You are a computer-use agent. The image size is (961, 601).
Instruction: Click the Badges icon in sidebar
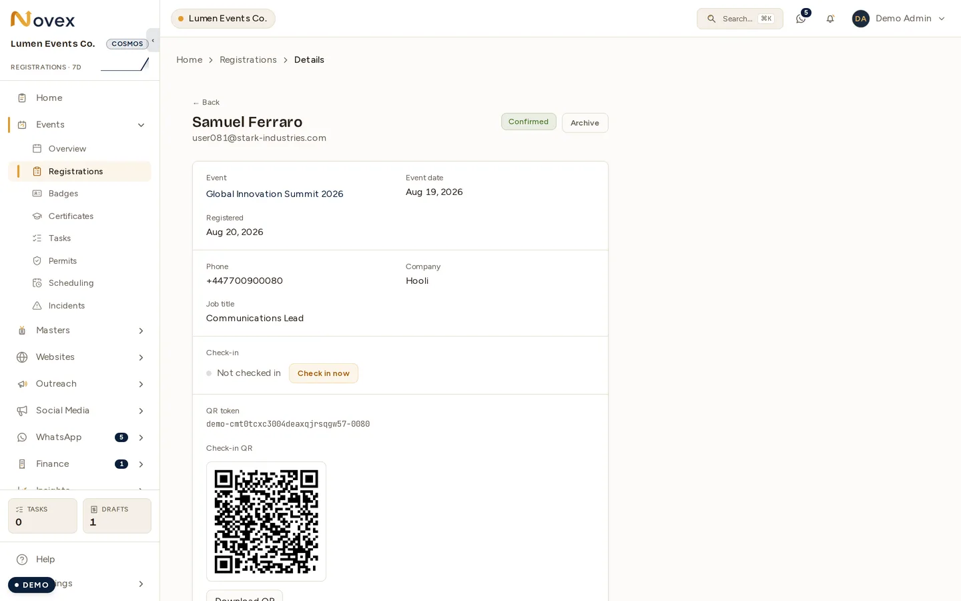pos(37,194)
